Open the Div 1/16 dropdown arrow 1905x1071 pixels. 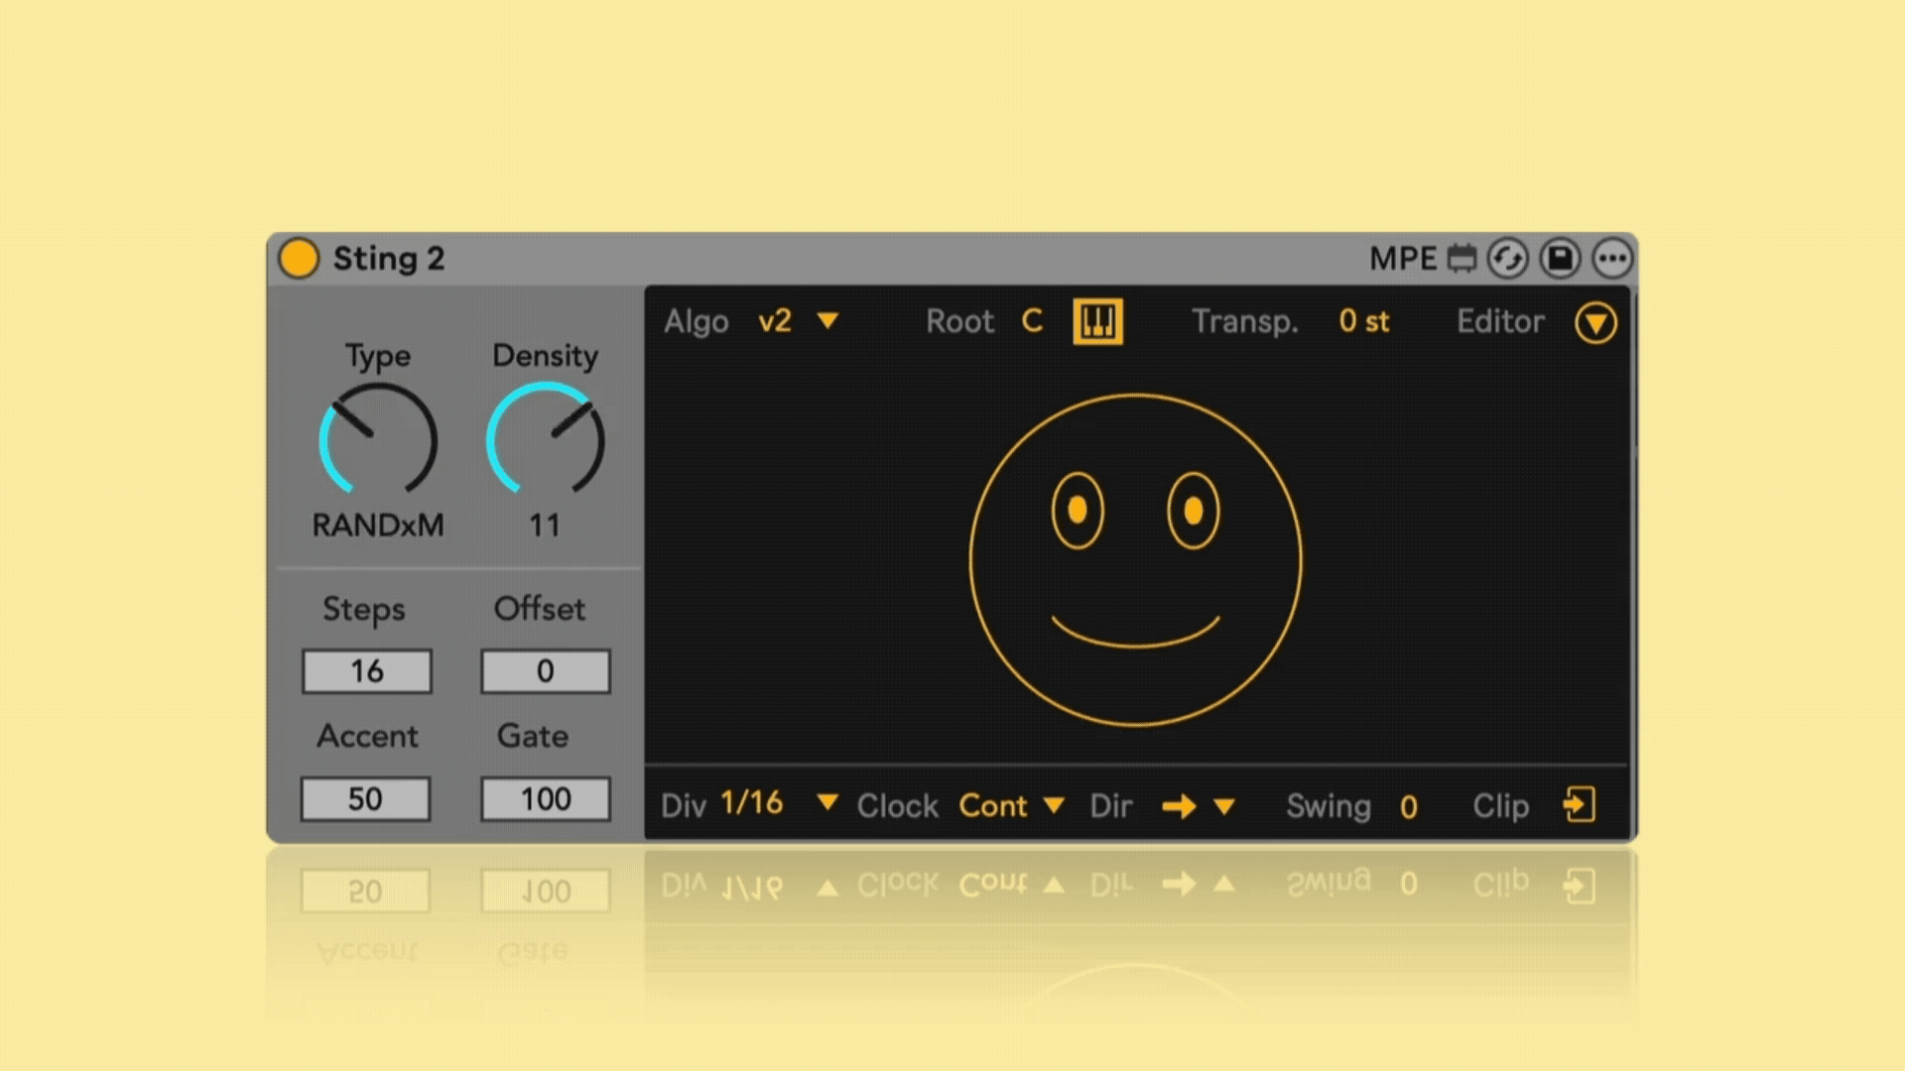[x=826, y=801]
